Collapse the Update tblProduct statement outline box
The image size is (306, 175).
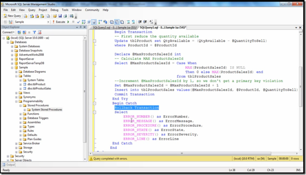point(94,41)
